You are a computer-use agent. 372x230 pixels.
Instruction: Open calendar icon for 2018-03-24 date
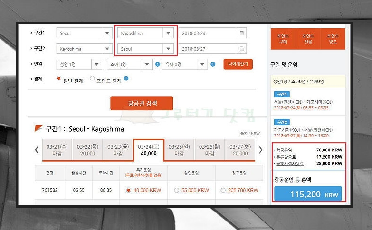click(x=241, y=33)
